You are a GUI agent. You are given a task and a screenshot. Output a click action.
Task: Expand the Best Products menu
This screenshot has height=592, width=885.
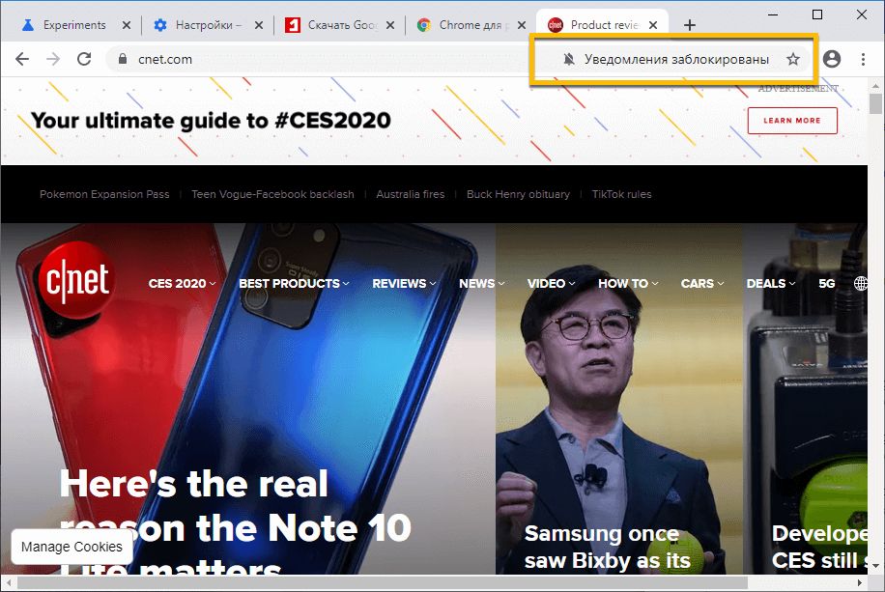[294, 283]
